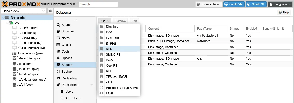Click monitor icon of 100 (Windows)
This screenshot has height=103, width=294.
[15, 28]
